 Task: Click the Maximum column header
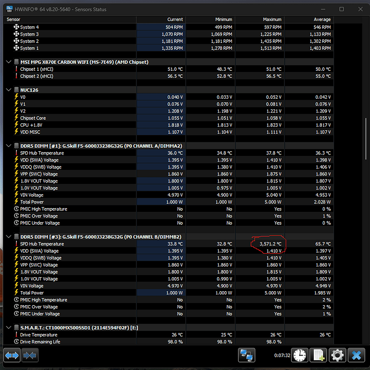[260, 19]
